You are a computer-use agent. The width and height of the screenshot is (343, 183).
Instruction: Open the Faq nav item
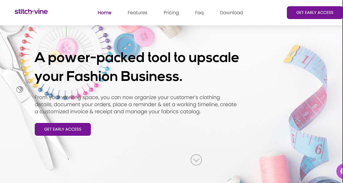point(199,13)
